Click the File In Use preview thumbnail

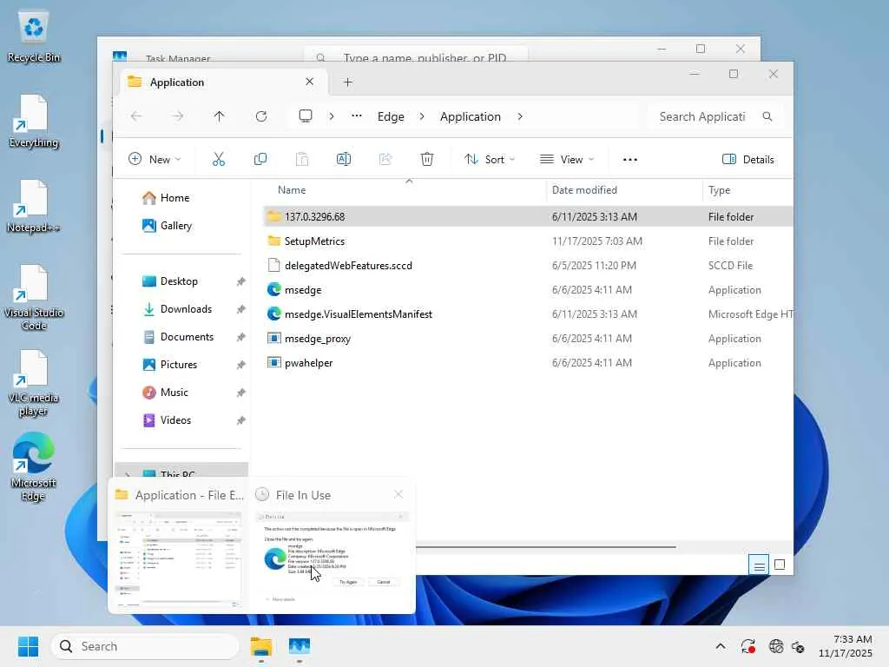click(x=331, y=558)
